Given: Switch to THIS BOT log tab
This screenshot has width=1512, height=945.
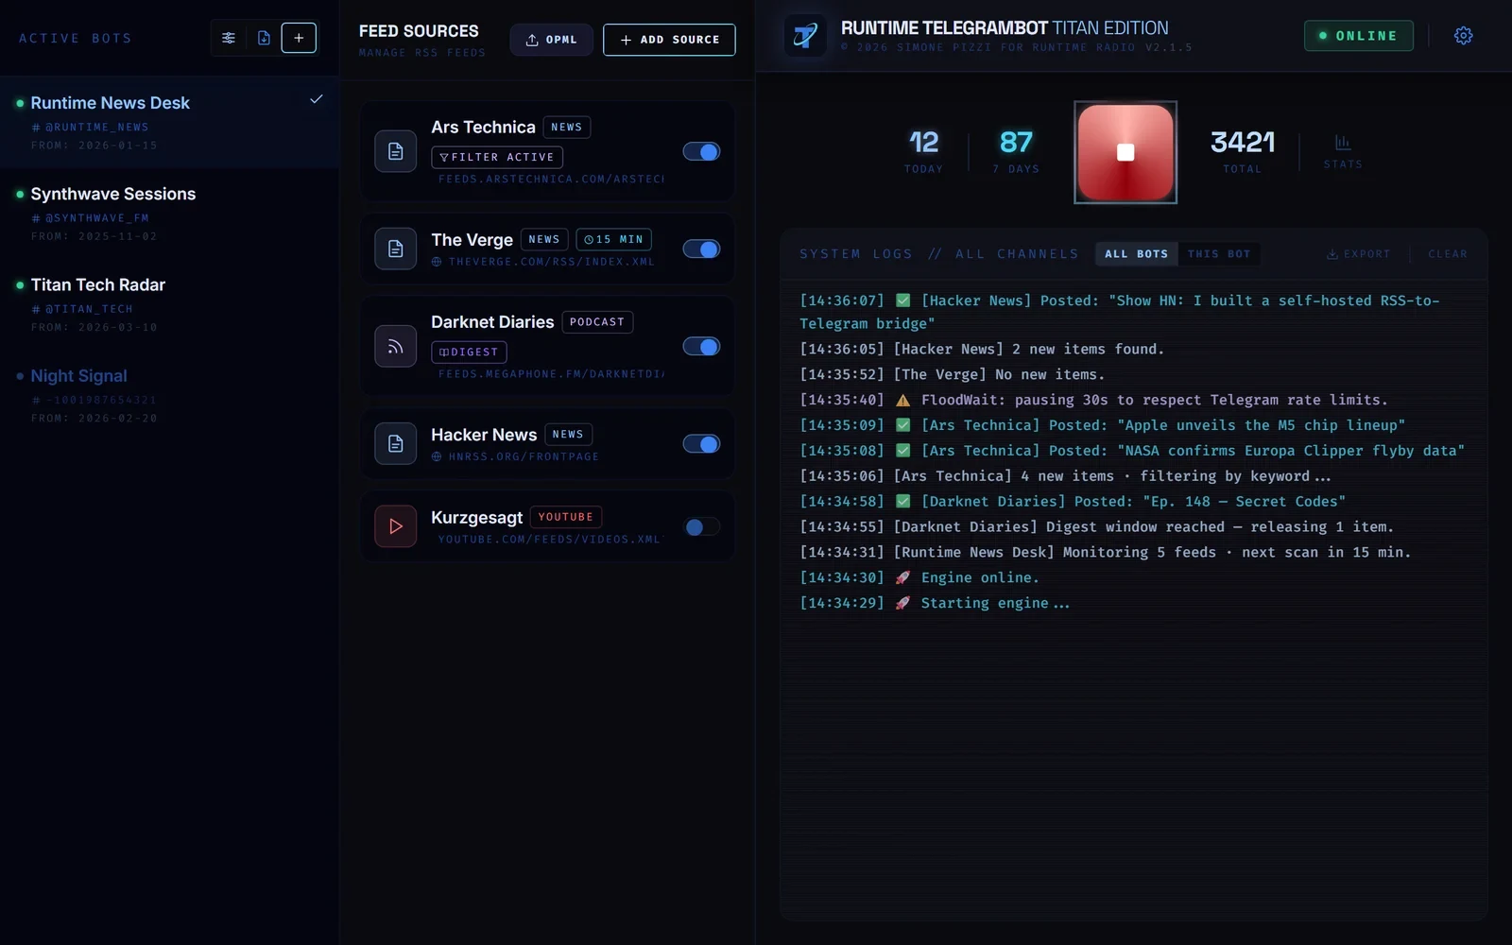Looking at the screenshot, I should (x=1219, y=254).
